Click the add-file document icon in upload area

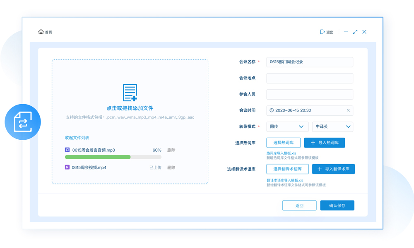[x=130, y=93]
